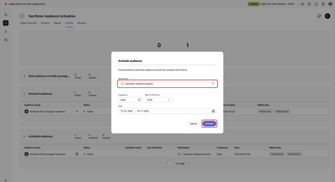Viewport: 335px width, 182px height.
Task: Edit project with pencil icon
Action: click(319, 16)
